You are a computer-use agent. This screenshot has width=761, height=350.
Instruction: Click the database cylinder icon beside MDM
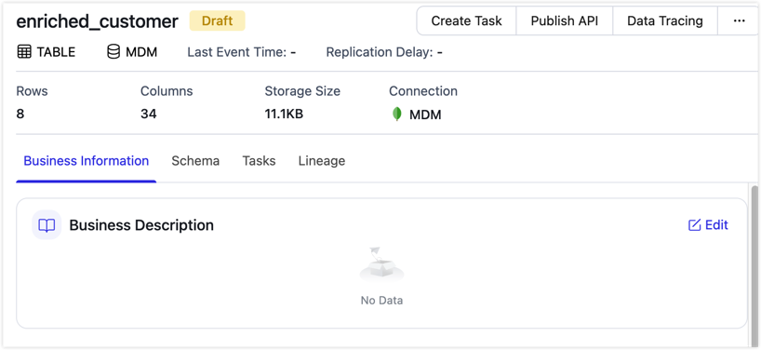point(113,51)
